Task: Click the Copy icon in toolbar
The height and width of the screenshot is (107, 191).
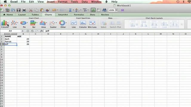Action: click(36, 10)
